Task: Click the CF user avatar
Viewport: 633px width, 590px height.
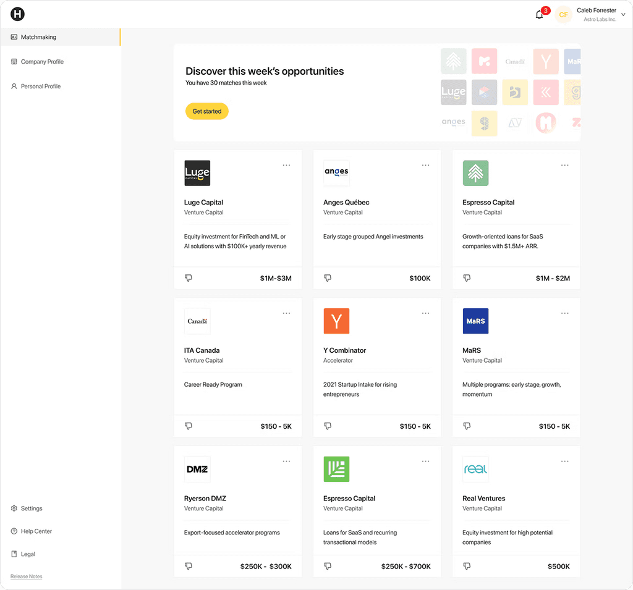Action: 563,15
